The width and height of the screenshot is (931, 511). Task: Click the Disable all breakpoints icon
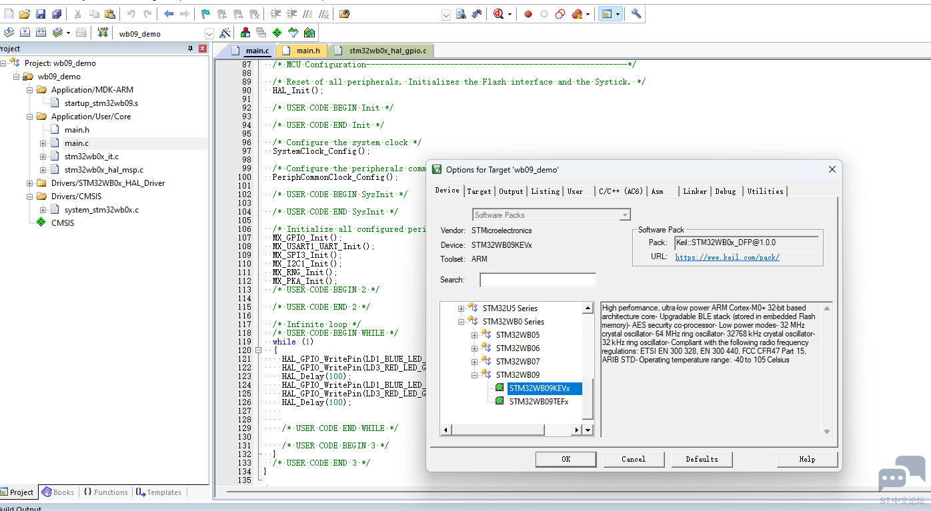pyautogui.click(x=561, y=14)
